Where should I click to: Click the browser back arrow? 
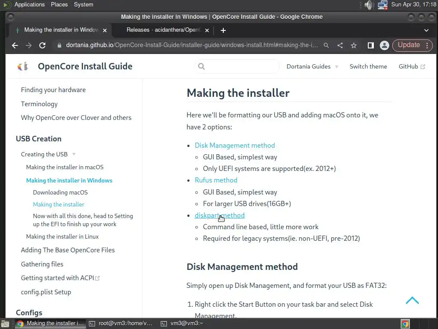coord(15,45)
